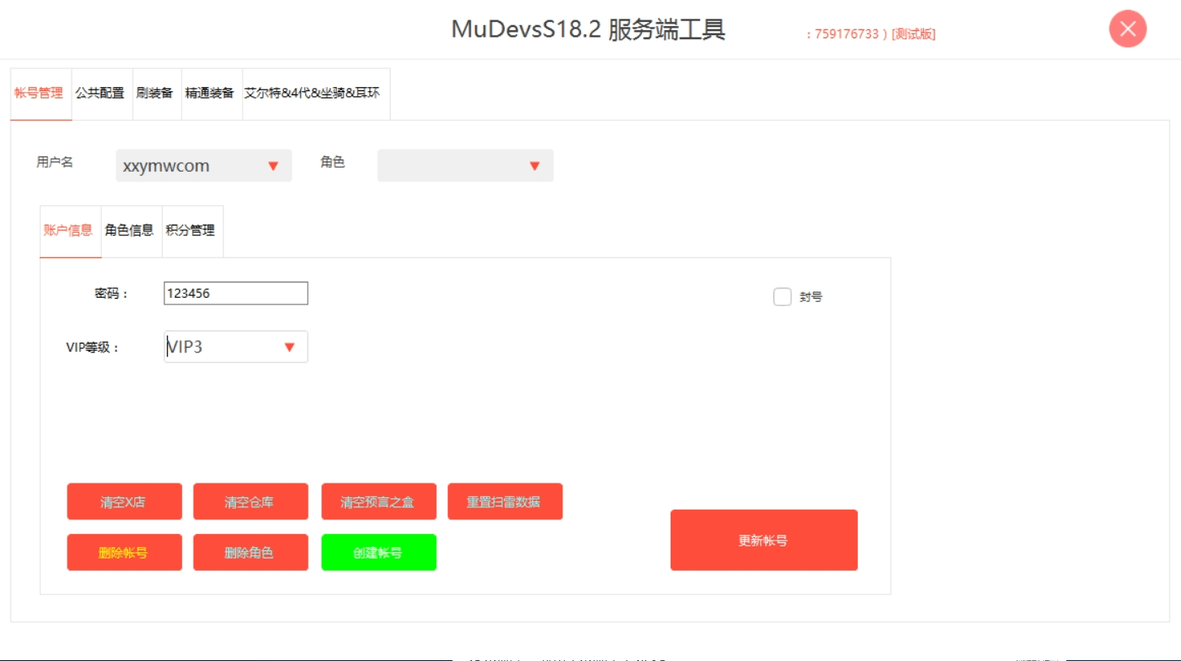The width and height of the screenshot is (1181, 661).
Task: Click the large 更新帐号 button
Action: tap(763, 541)
